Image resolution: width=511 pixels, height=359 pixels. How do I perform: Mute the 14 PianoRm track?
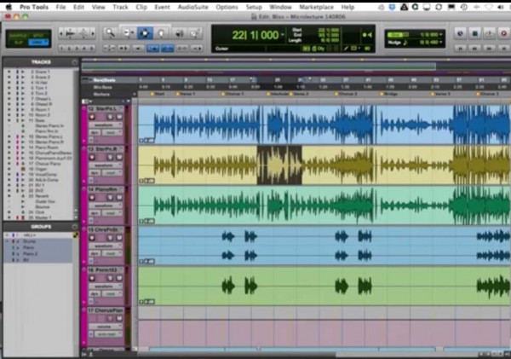[119, 198]
